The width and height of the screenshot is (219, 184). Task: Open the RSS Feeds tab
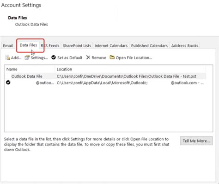click(50, 46)
